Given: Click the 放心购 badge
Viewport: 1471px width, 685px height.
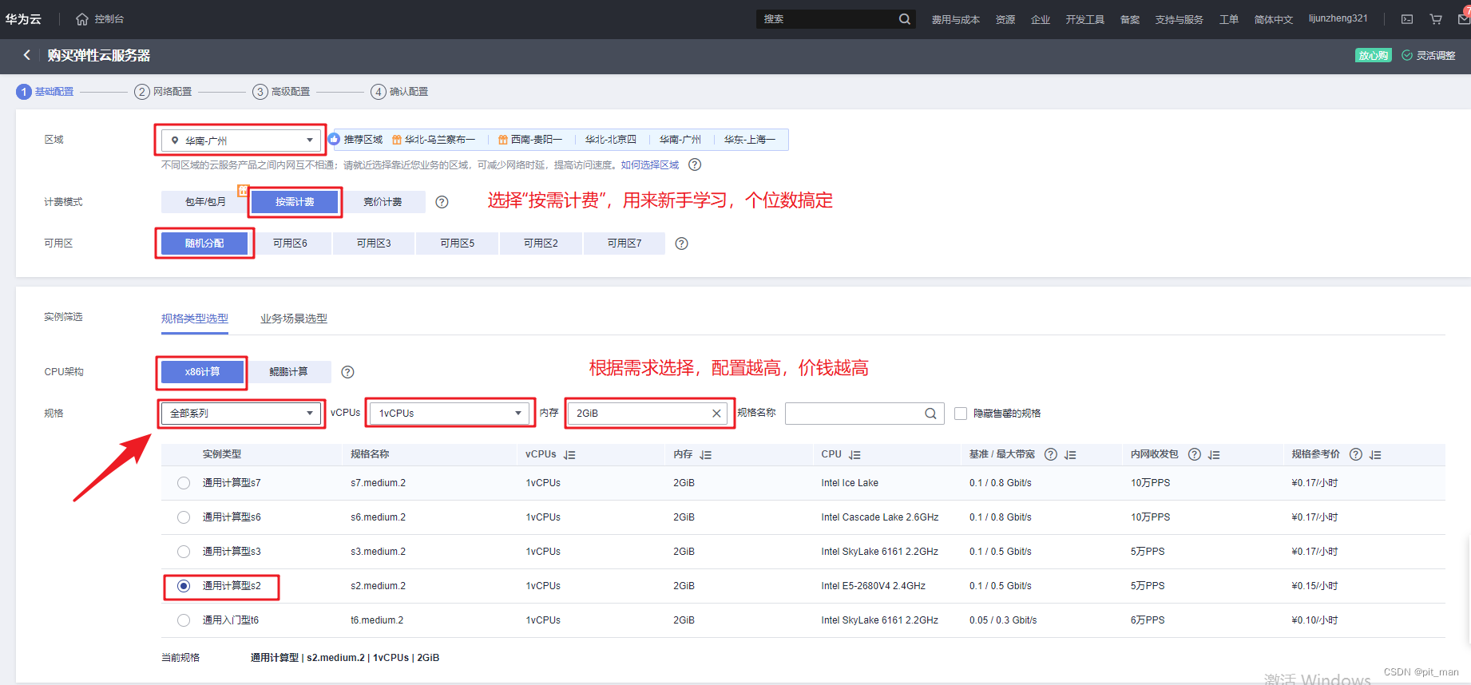Looking at the screenshot, I should tap(1374, 55).
